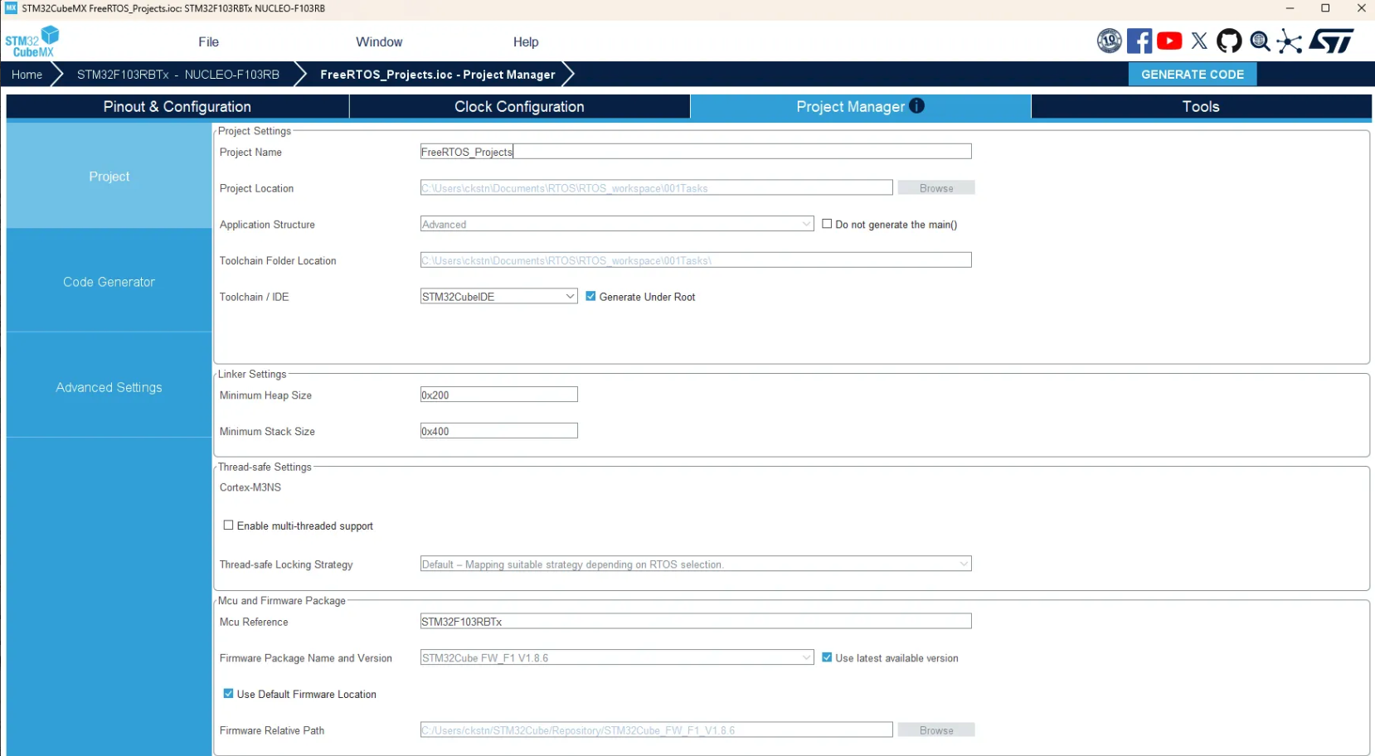
Task: Click the Cortex-M3NS label
Action: pos(250,487)
